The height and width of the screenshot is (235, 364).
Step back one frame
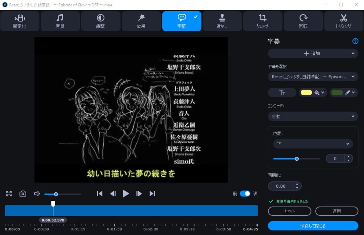113,193
